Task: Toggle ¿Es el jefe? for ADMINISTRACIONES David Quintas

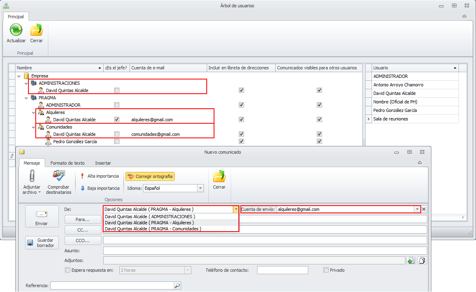Action: pyautogui.click(x=117, y=90)
